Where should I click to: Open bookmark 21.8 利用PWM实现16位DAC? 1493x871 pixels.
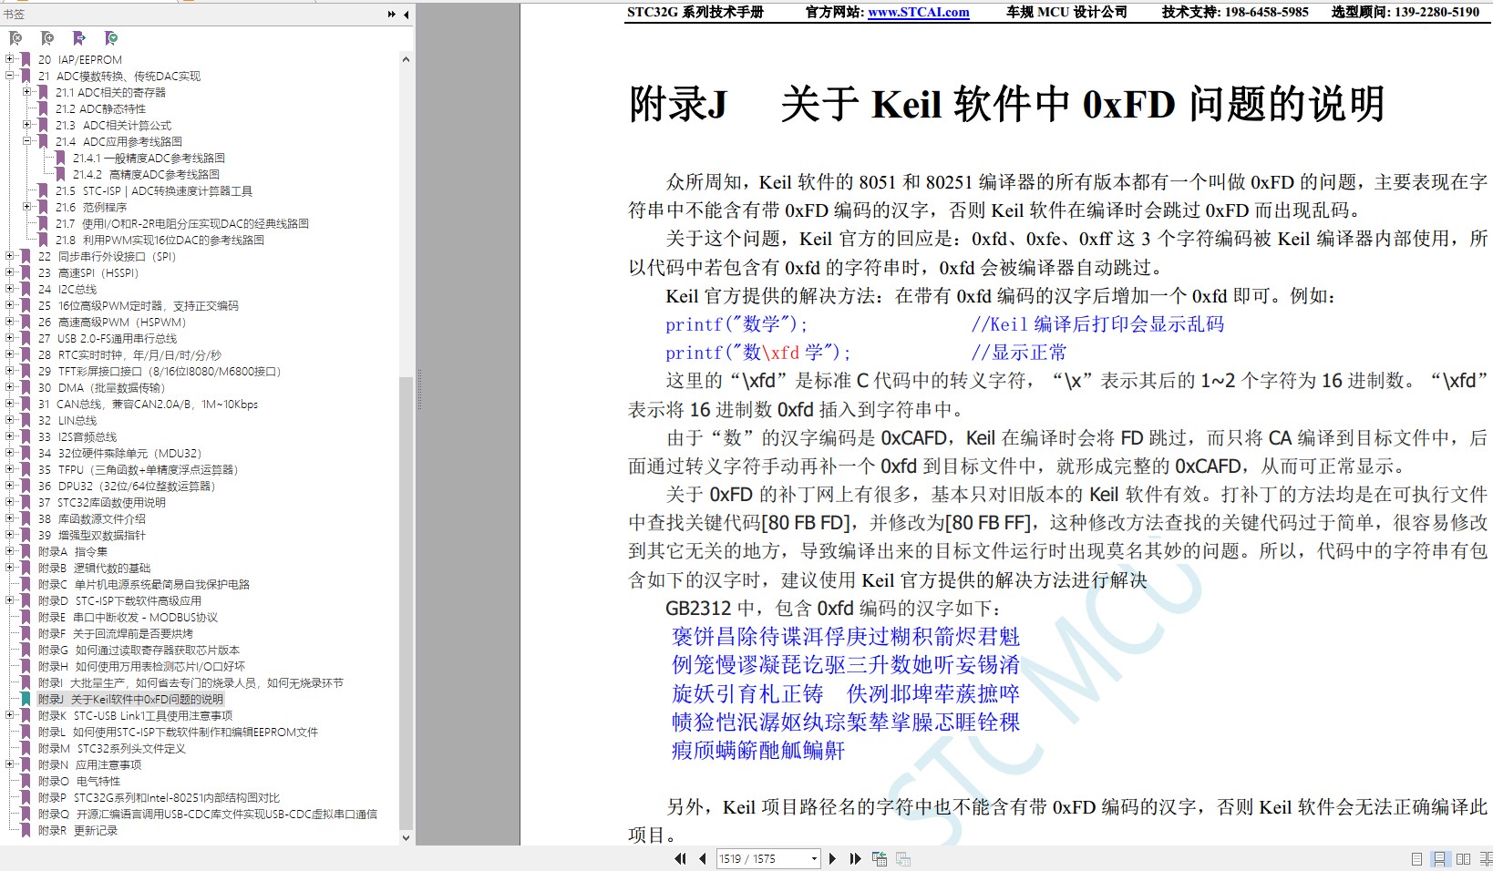160,240
